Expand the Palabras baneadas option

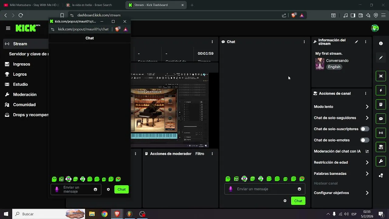pos(341,174)
